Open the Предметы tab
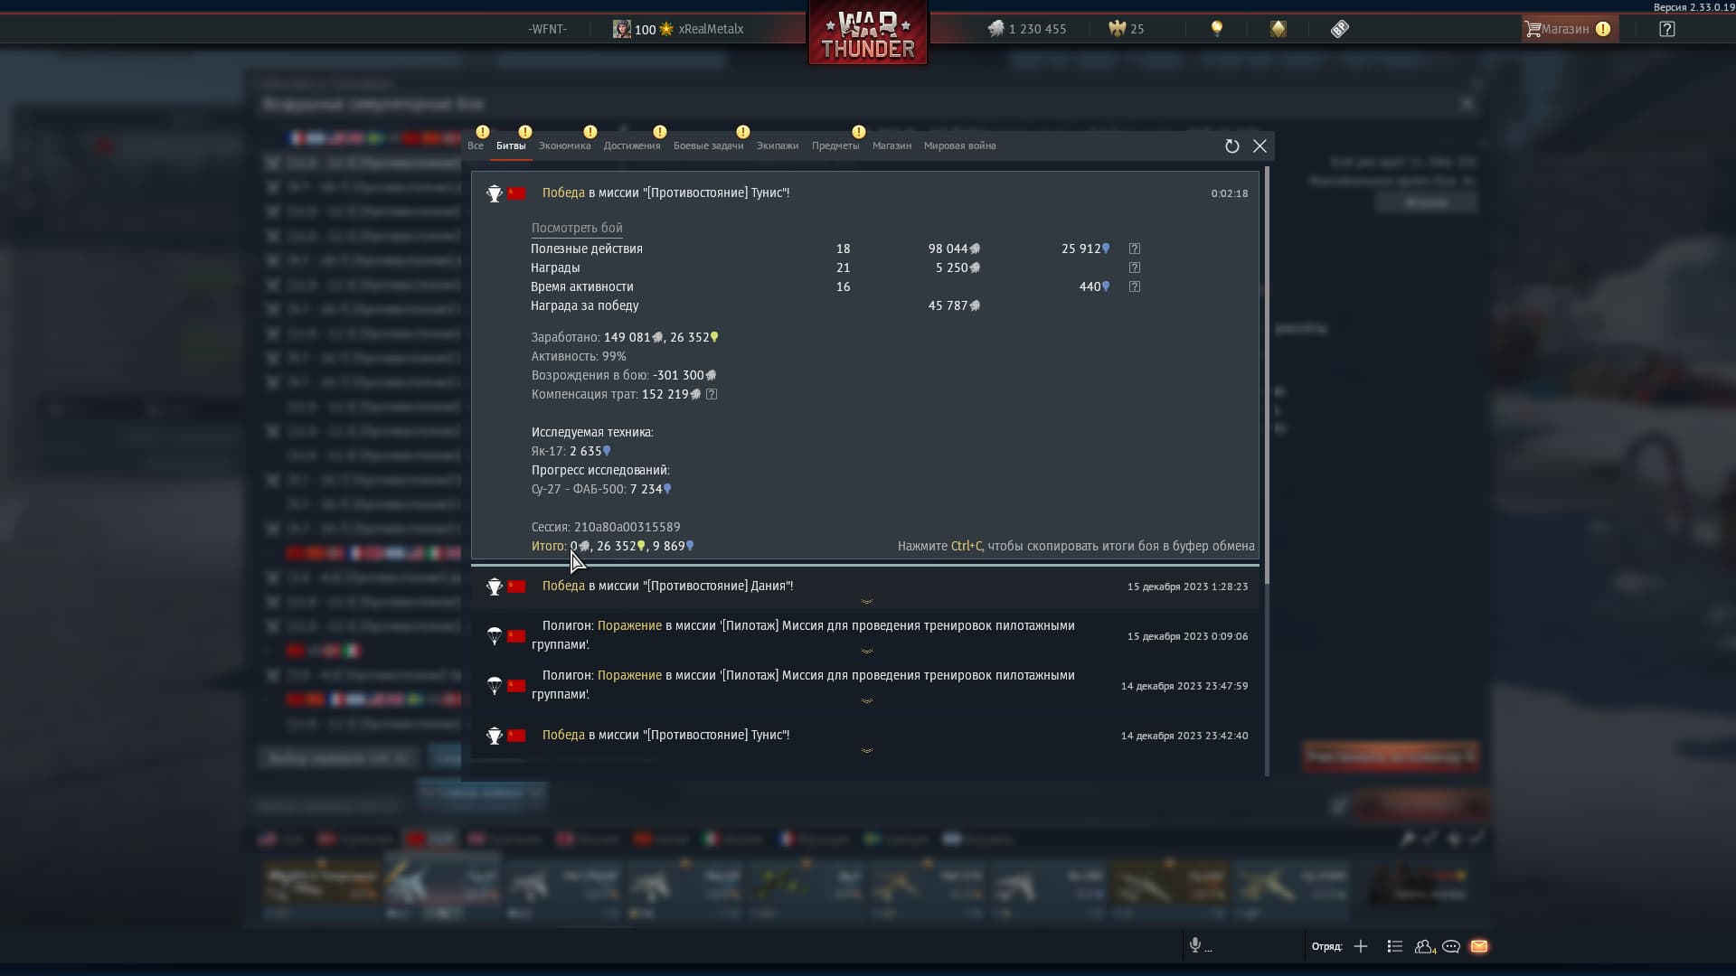The image size is (1736, 976). click(x=835, y=145)
